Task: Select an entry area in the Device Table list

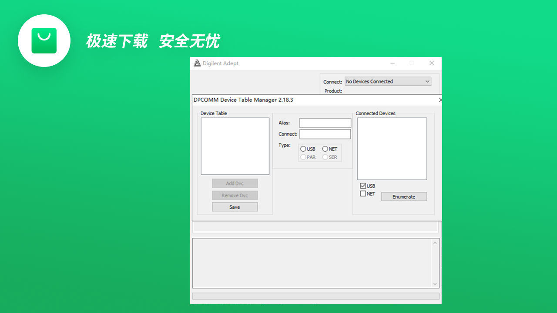Action: (235, 146)
